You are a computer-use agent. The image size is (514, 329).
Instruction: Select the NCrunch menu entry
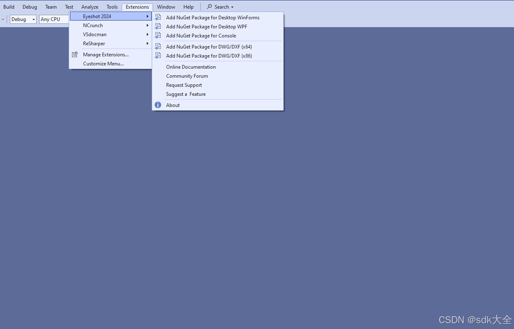pyautogui.click(x=111, y=25)
